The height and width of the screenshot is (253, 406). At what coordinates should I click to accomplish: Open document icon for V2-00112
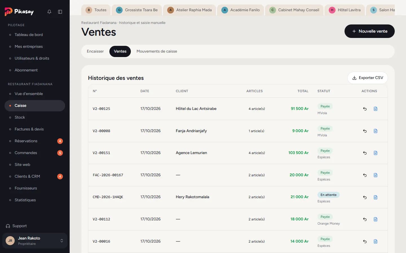click(x=376, y=219)
